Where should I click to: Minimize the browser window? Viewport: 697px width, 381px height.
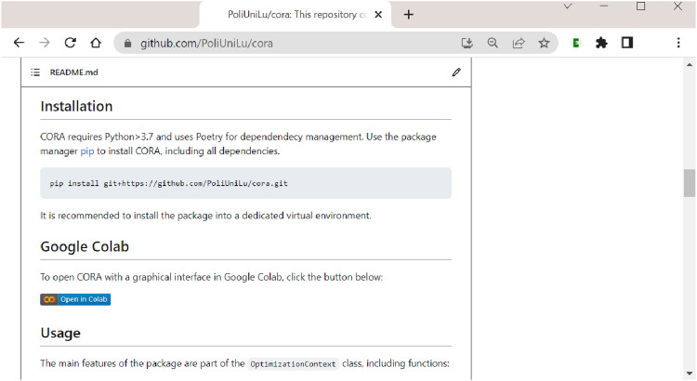(x=604, y=7)
